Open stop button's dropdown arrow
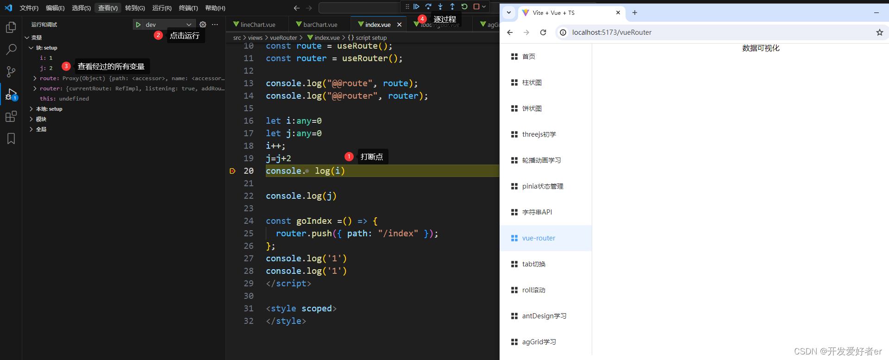 coord(484,6)
